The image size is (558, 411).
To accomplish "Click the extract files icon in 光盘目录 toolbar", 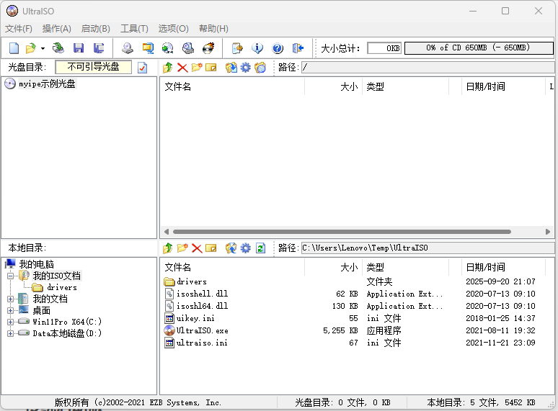I will click(231, 67).
